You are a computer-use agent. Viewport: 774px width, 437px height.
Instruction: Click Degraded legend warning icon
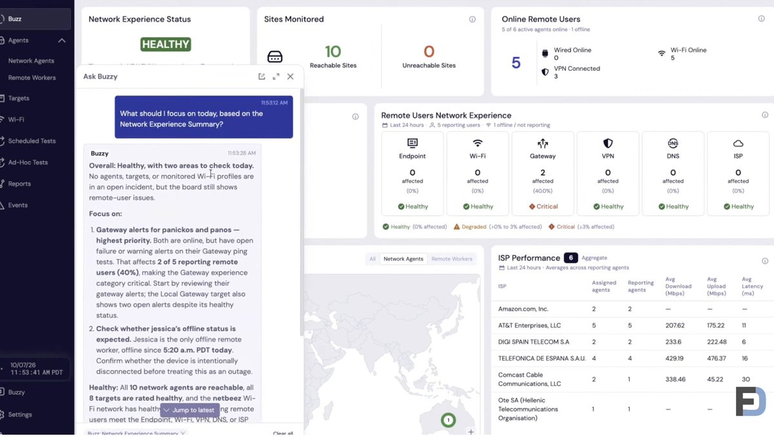(456, 227)
